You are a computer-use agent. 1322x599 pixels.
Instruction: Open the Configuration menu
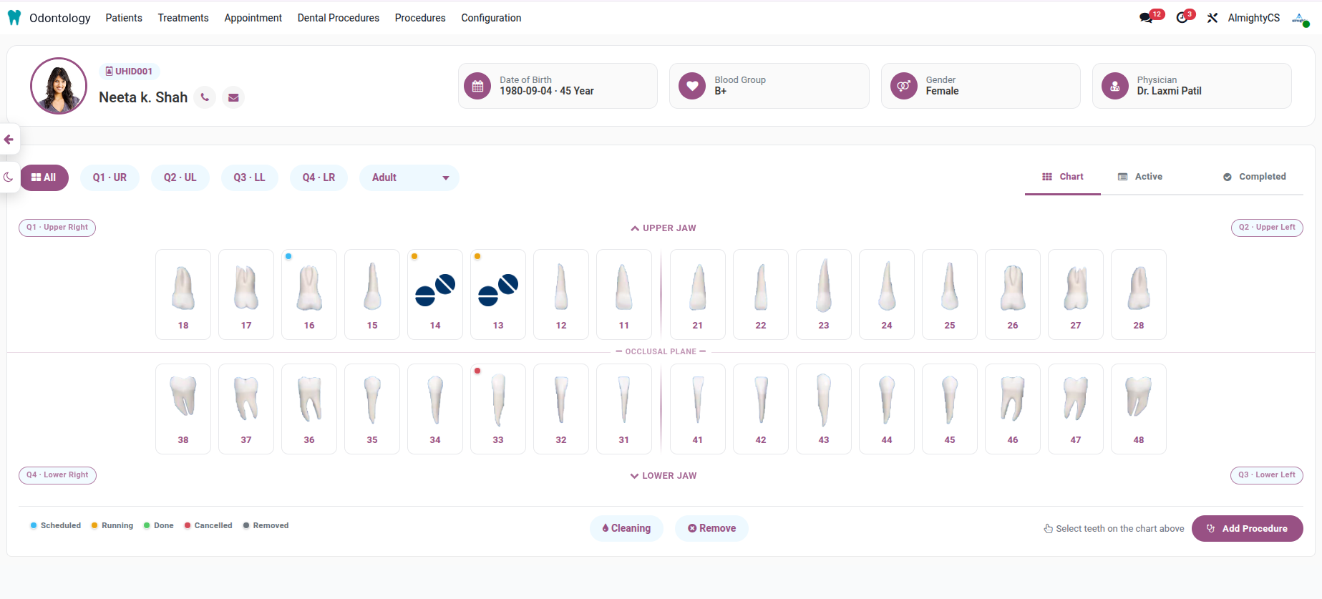click(x=491, y=18)
